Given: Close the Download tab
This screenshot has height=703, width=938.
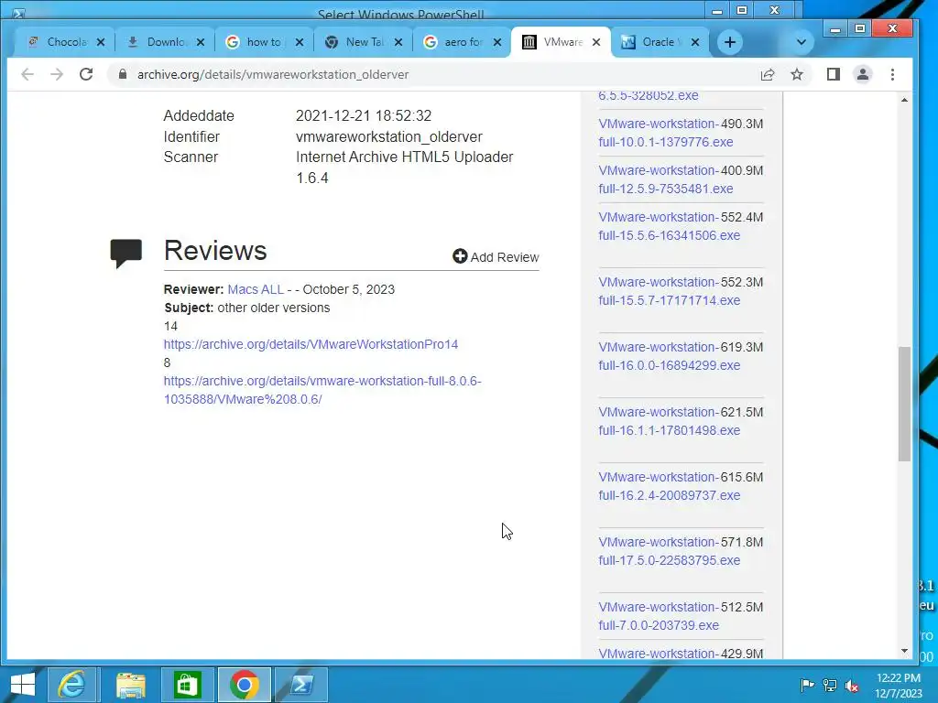Looking at the screenshot, I should (201, 42).
